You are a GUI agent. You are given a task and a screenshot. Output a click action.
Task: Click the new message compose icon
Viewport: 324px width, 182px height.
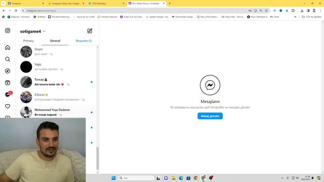(90, 31)
